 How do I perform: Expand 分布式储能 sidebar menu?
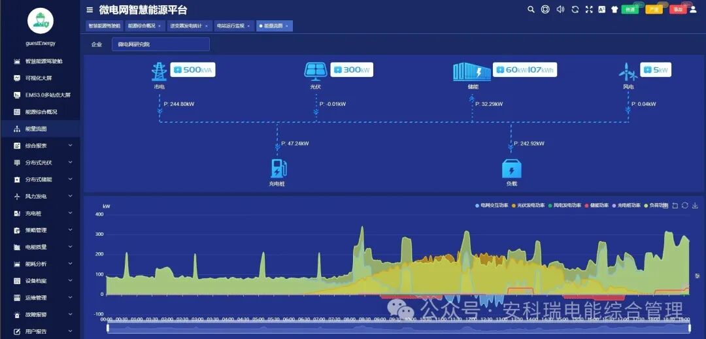41,180
